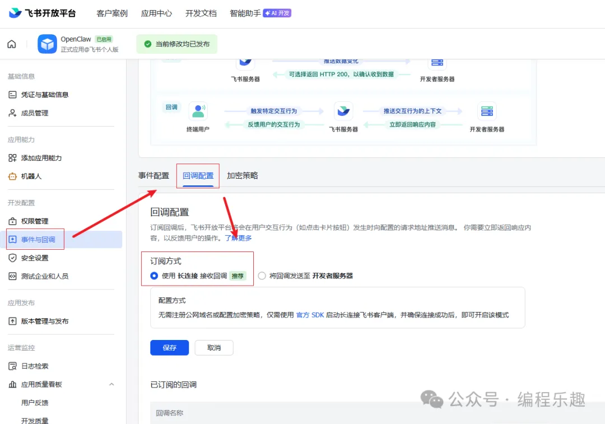
Task: Open 安全设置 in the sidebar
Action: click(35, 258)
